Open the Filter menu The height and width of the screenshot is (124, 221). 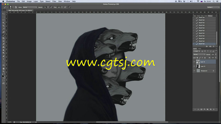point(54,1)
